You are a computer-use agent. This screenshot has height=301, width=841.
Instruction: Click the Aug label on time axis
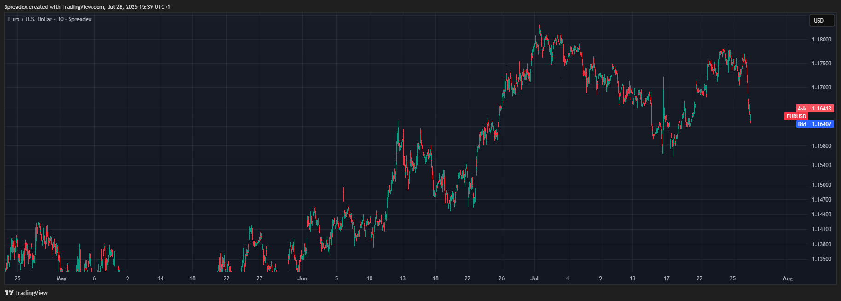coord(788,278)
